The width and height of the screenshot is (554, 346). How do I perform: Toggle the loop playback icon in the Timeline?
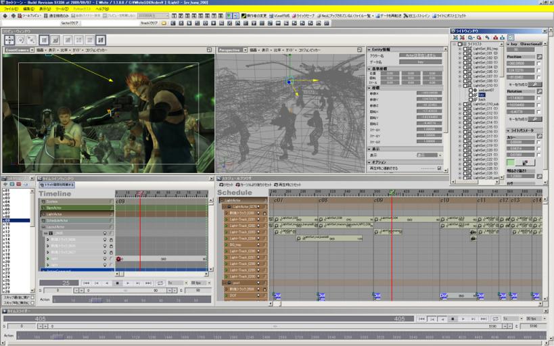pyautogui.click(x=160, y=283)
